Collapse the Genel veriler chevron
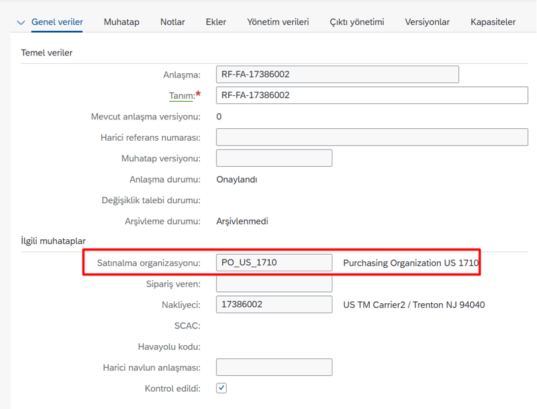This screenshot has height=409, width=537. [21, 22]
